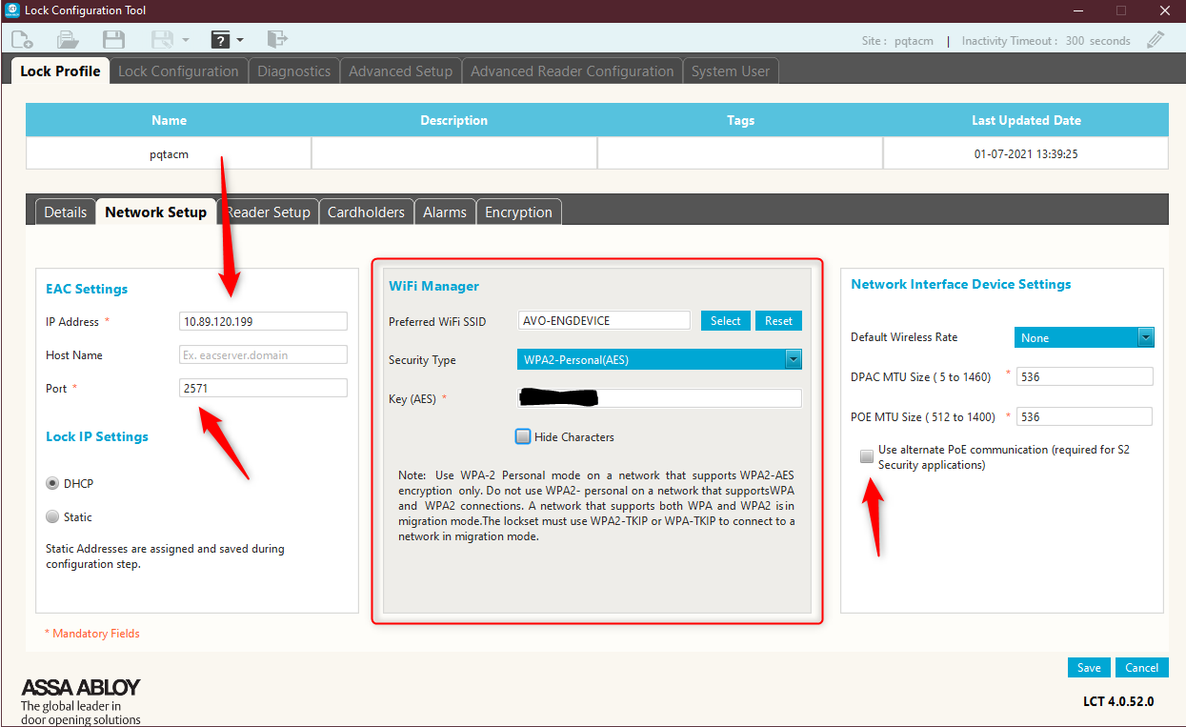Click the Save button at bottom right
The height and width of the screenshot is (727, 1186).
(x=1089, y=668)
